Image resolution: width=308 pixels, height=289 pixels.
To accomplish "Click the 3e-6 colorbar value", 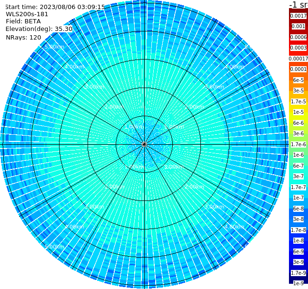I will tap(298, 133).
